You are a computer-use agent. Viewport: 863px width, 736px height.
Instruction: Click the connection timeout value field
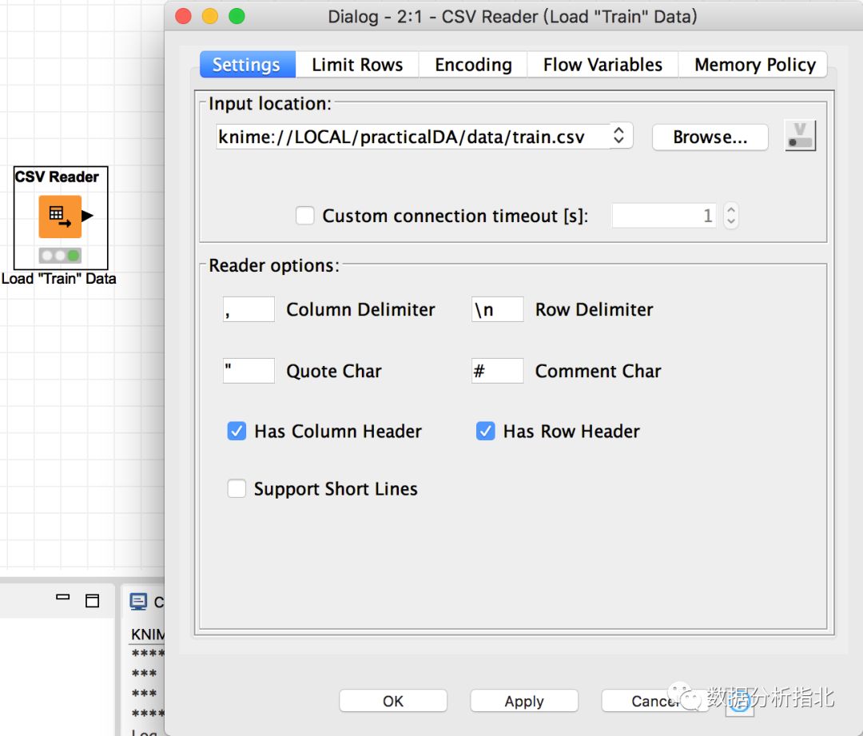[664, 215]
